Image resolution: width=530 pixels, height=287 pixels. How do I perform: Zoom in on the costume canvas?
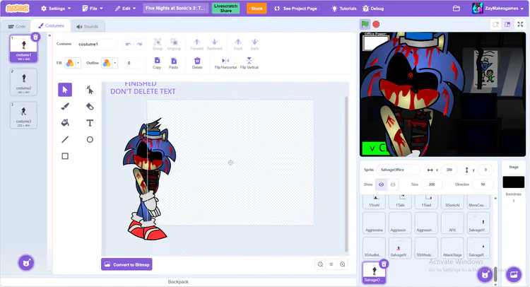pos(343,264)
